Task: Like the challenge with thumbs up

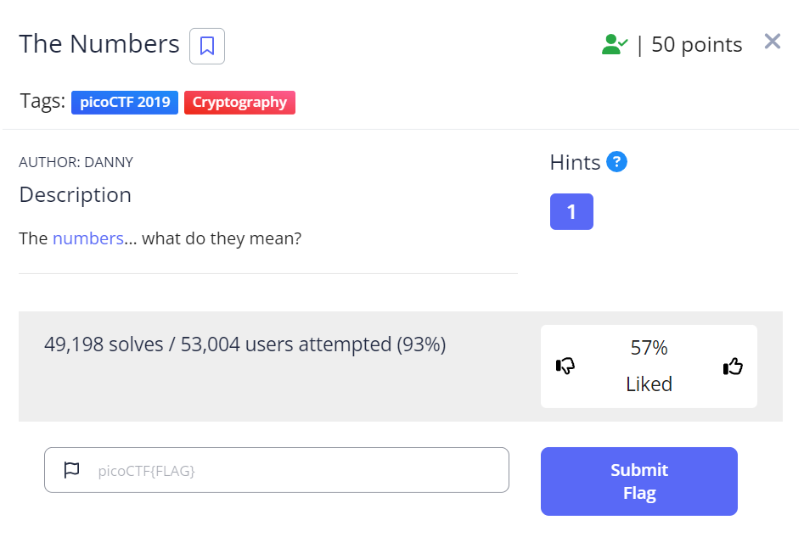Action: (733, 366)
